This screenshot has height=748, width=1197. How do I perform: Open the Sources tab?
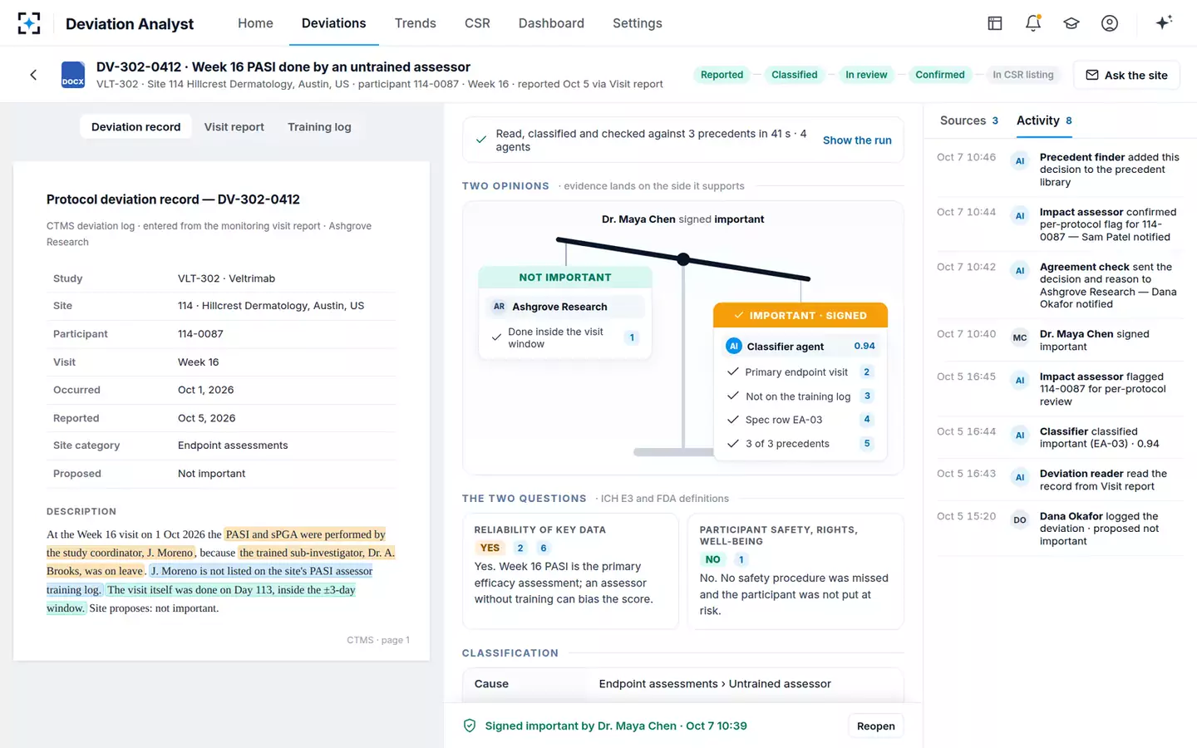click(x=969, y=121)
